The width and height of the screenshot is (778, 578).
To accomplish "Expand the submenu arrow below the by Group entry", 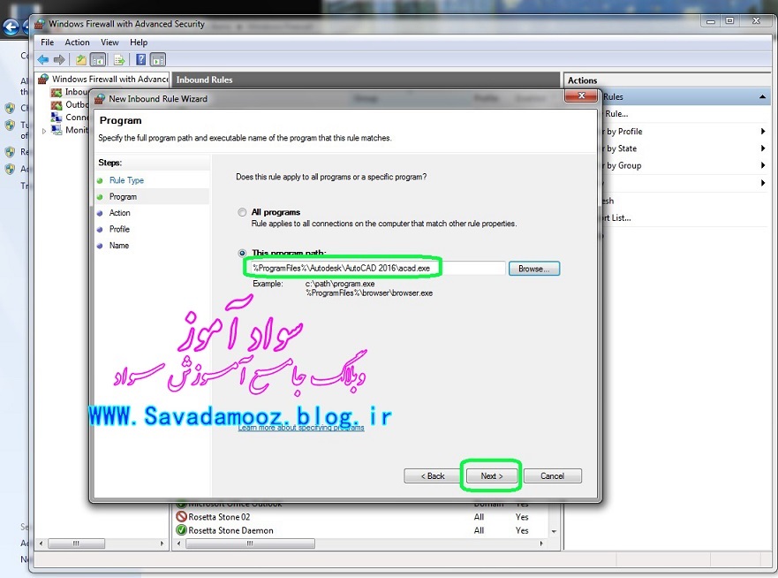I will point(763,183).
